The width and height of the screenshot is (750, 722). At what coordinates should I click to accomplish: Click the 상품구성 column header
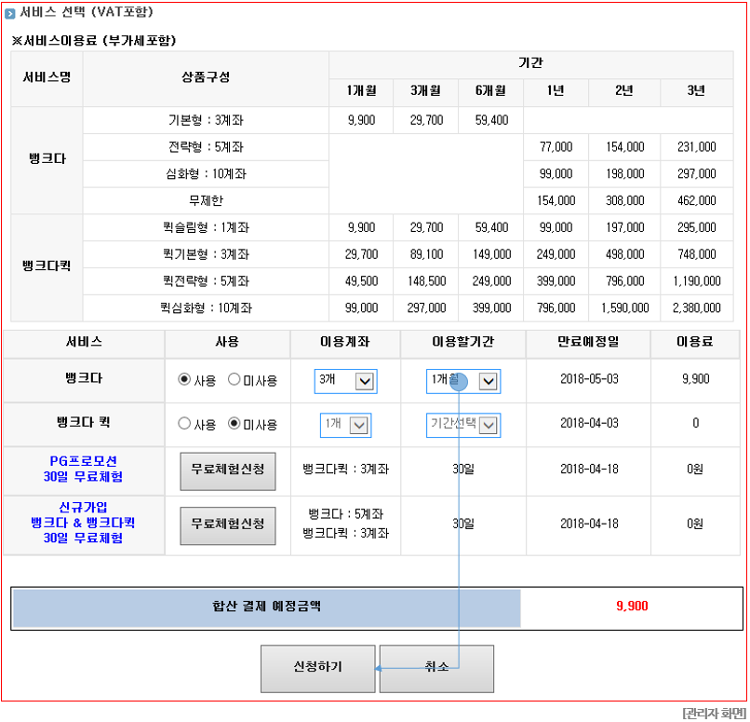[206, 76]
